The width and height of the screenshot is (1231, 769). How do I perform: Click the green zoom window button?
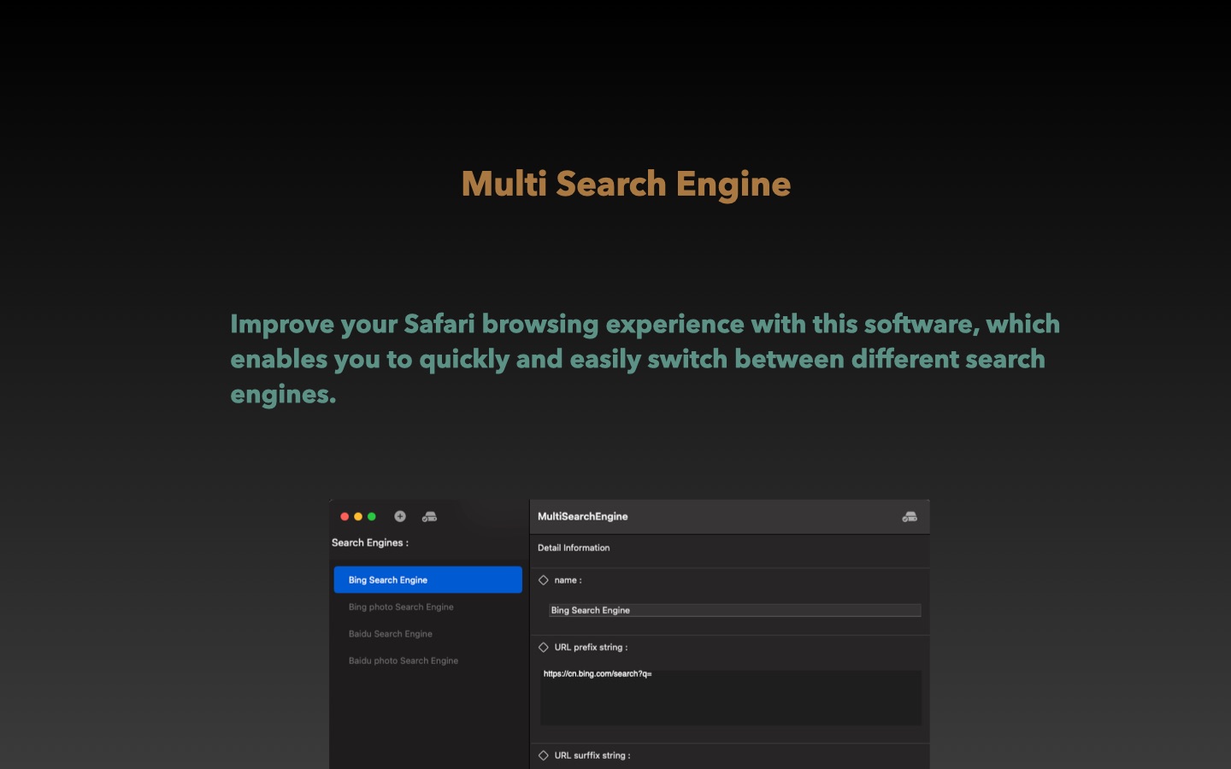372,516
